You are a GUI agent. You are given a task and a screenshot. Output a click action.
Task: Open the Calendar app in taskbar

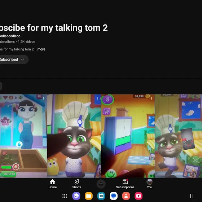click(x=101, y=196)
